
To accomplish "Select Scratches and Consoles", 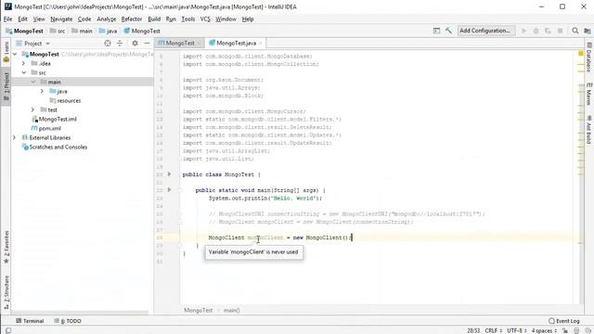I will [55, 147].
